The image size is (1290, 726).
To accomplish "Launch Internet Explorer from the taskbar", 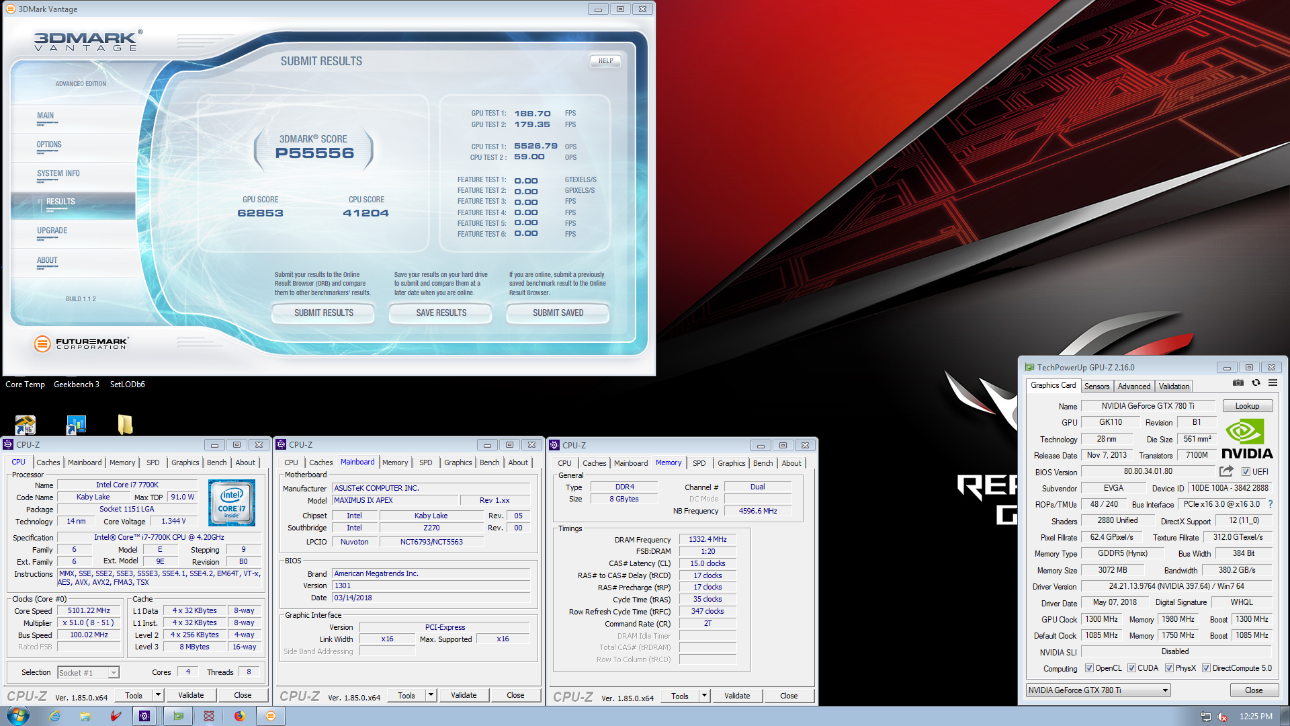I will (54, 716).
